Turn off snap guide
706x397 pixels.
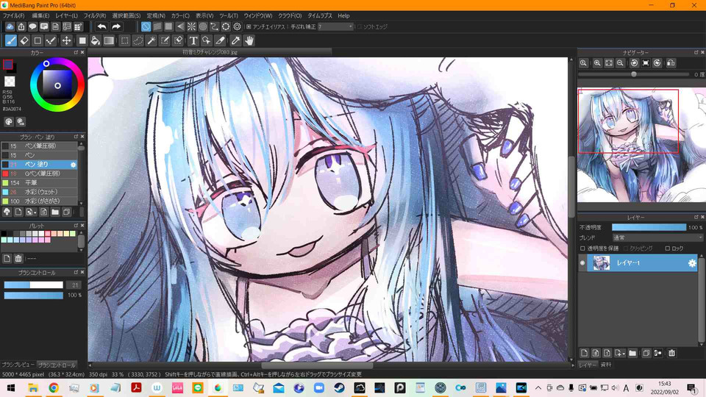[146, 27]
